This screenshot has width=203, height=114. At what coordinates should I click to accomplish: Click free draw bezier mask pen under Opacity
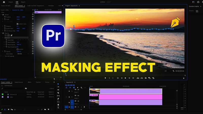[x=11, y=35]
